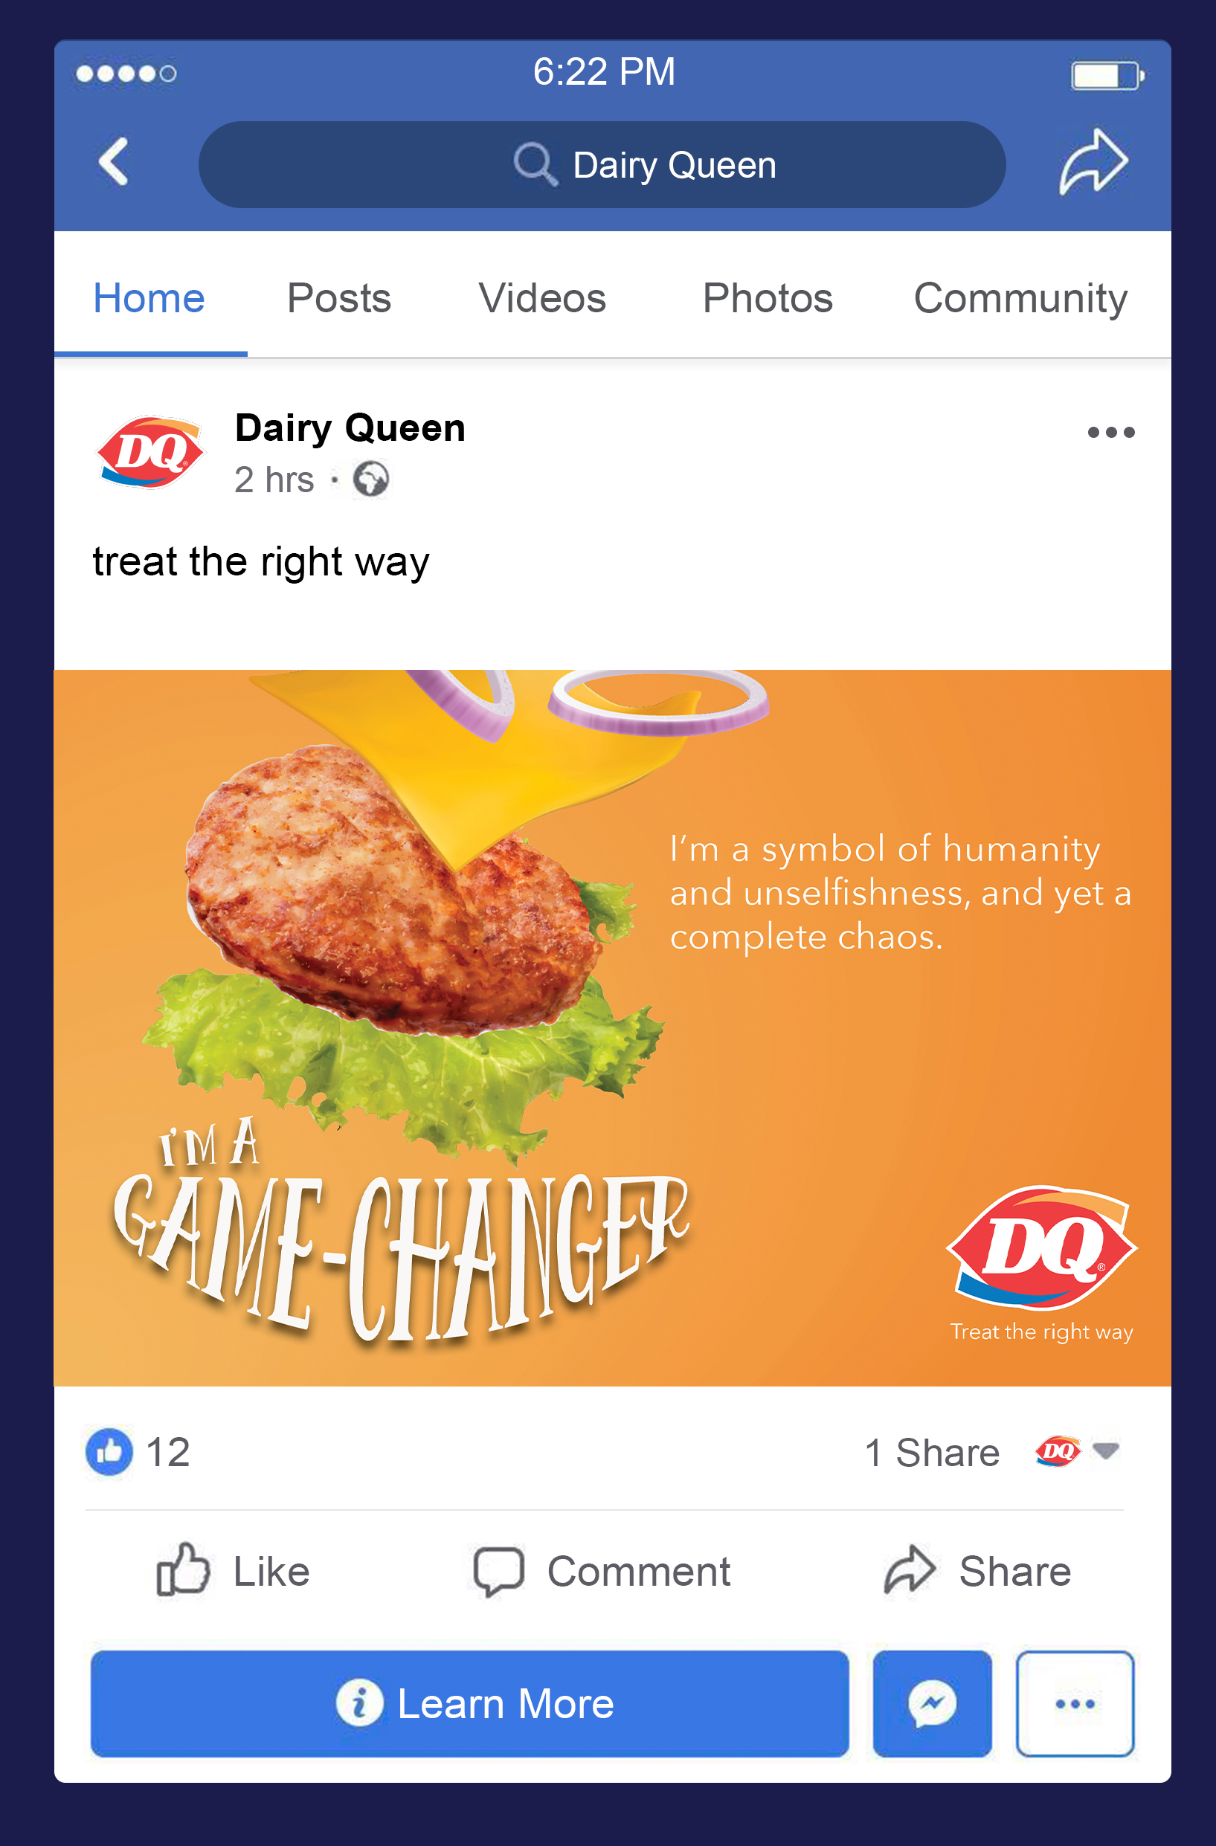Image resolution: width=1216 pixels, height=1846 pixels.
Task: Click the Dairy Queen search field
Action: click(602, 164)
